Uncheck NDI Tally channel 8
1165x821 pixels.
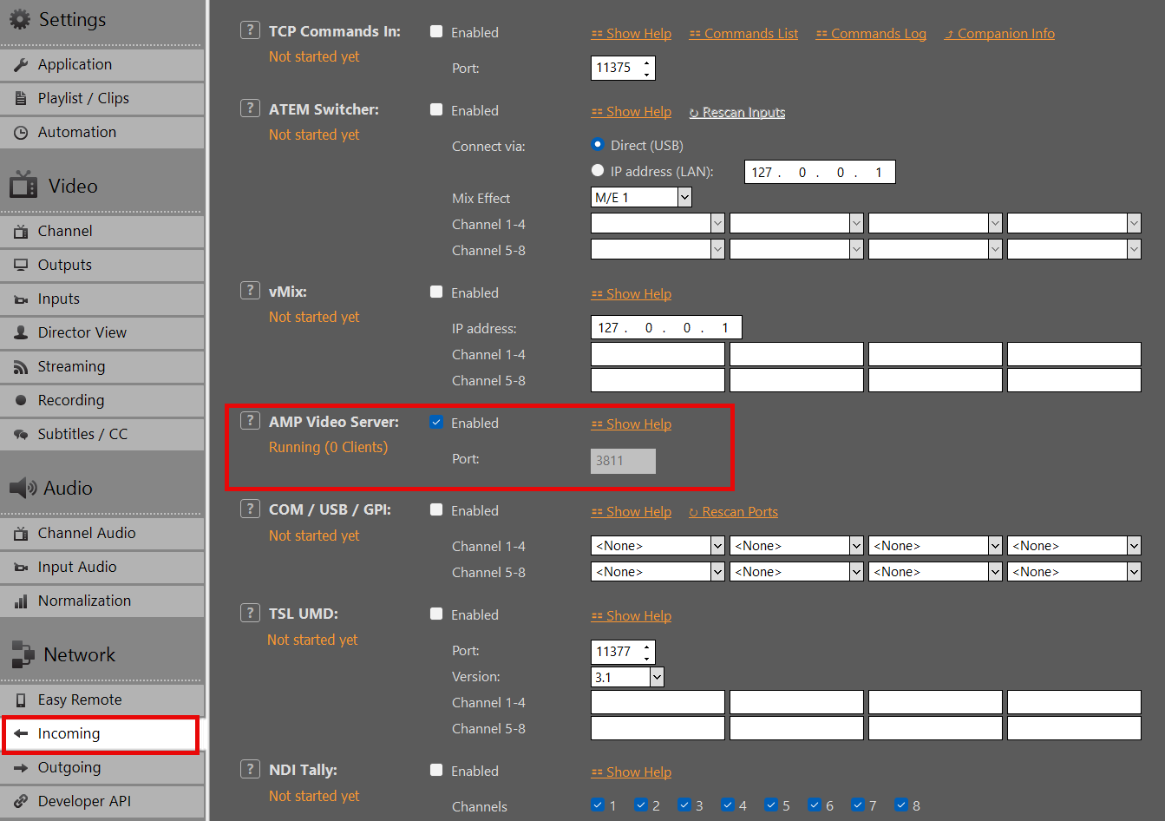(901, 805)
